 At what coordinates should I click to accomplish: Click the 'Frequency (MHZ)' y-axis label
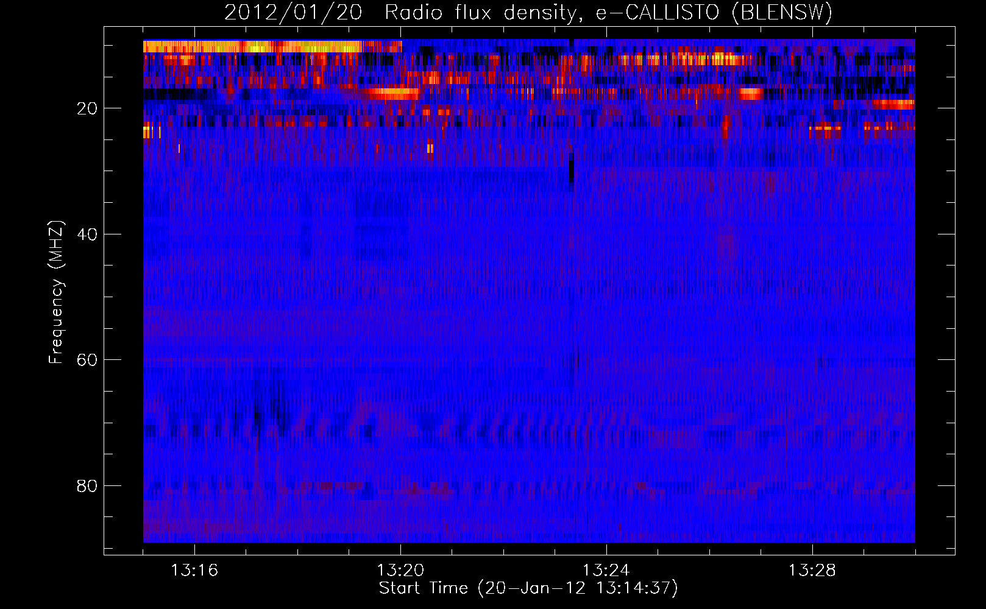pos(56,292)
